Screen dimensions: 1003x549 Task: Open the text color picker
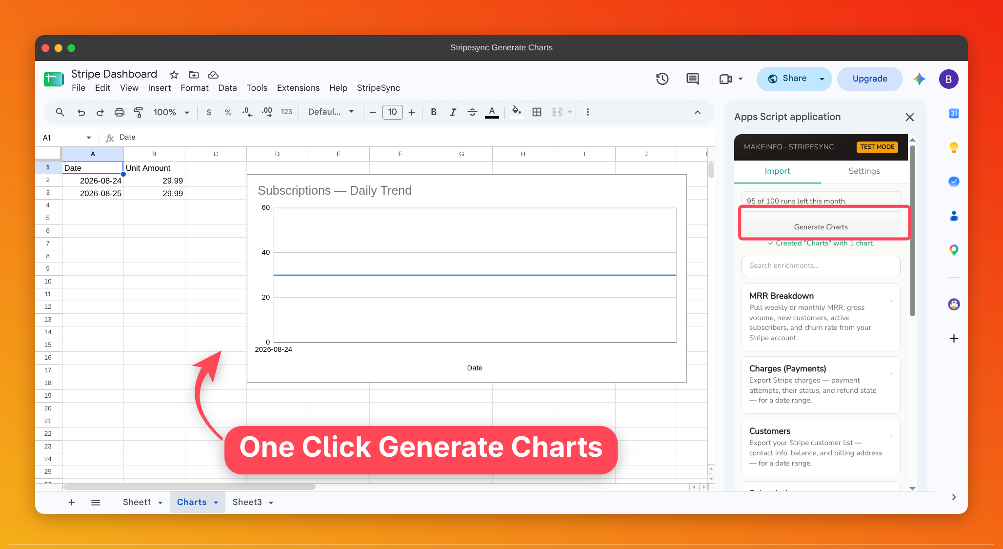tap(492, 112)
